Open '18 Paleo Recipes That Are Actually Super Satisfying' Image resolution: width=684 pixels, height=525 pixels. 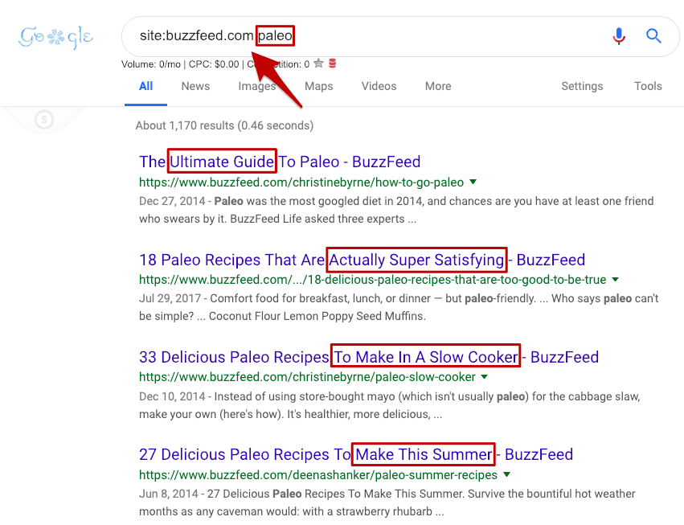[x=362, y=260]
